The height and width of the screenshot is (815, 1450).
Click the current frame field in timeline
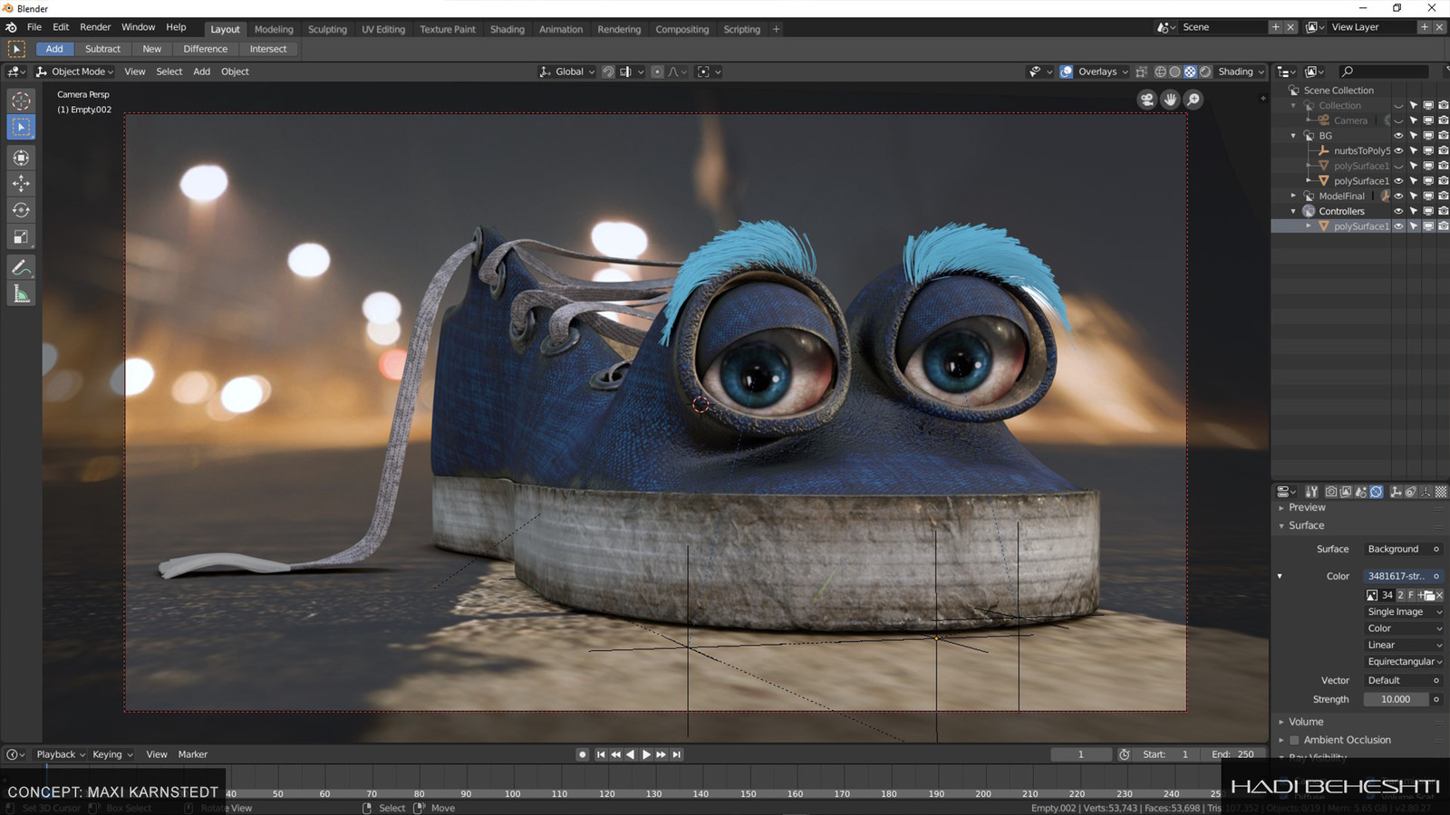[x=1081, y=754]
